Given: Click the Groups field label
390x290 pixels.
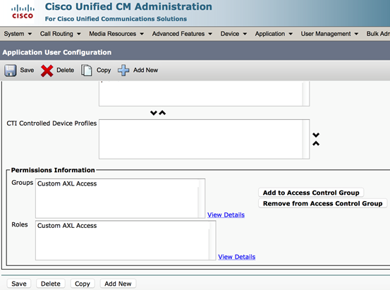Looking at the screenshot, I should [x=22, y=183].
